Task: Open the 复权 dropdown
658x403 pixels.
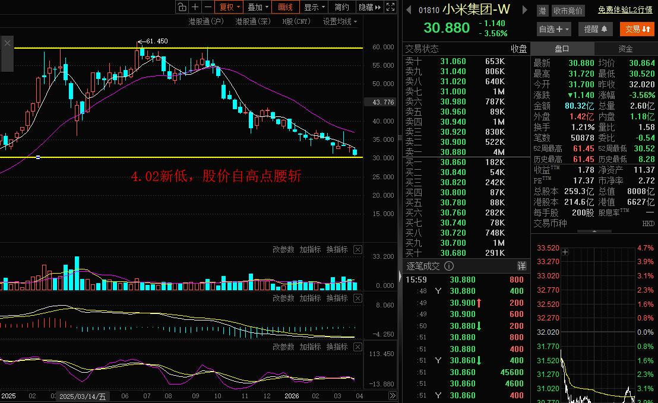Action: [229, 7]
